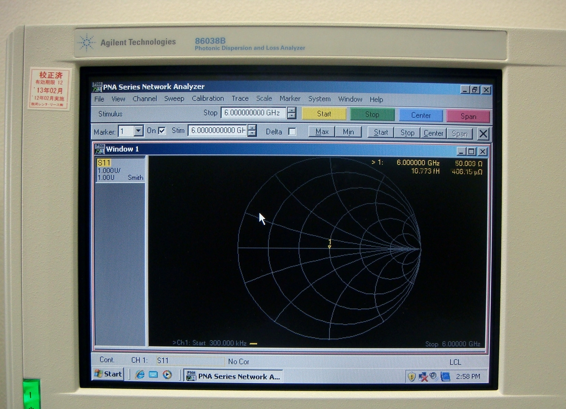Minimize Window 1 inner window
Screen dimensions: 566x409
click(x=461, y=151)
